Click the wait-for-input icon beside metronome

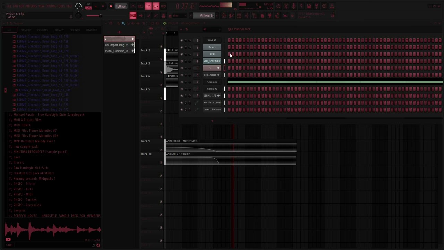[x=140, y=6]
